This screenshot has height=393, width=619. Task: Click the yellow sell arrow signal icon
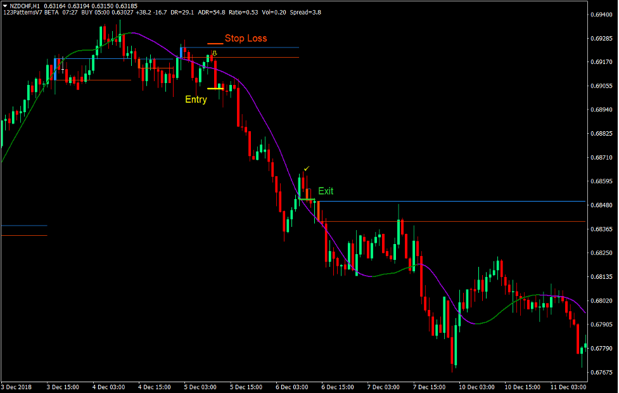(x=214, y=53)
